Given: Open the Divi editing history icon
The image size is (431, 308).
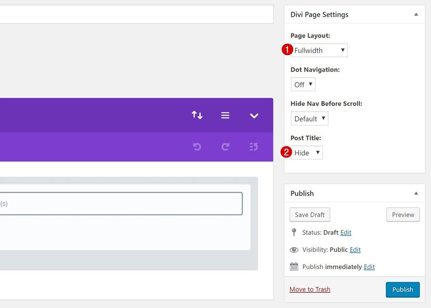Looking at the screenshot, I should [254, 146].
